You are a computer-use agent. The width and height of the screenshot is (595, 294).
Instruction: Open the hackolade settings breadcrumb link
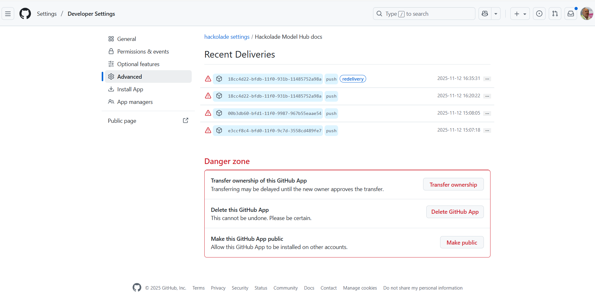coord(227,37)
